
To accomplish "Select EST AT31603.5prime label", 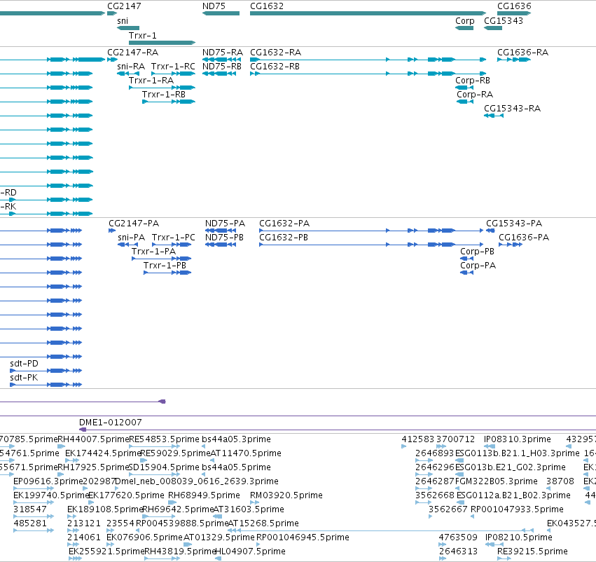I will (249, 509).
